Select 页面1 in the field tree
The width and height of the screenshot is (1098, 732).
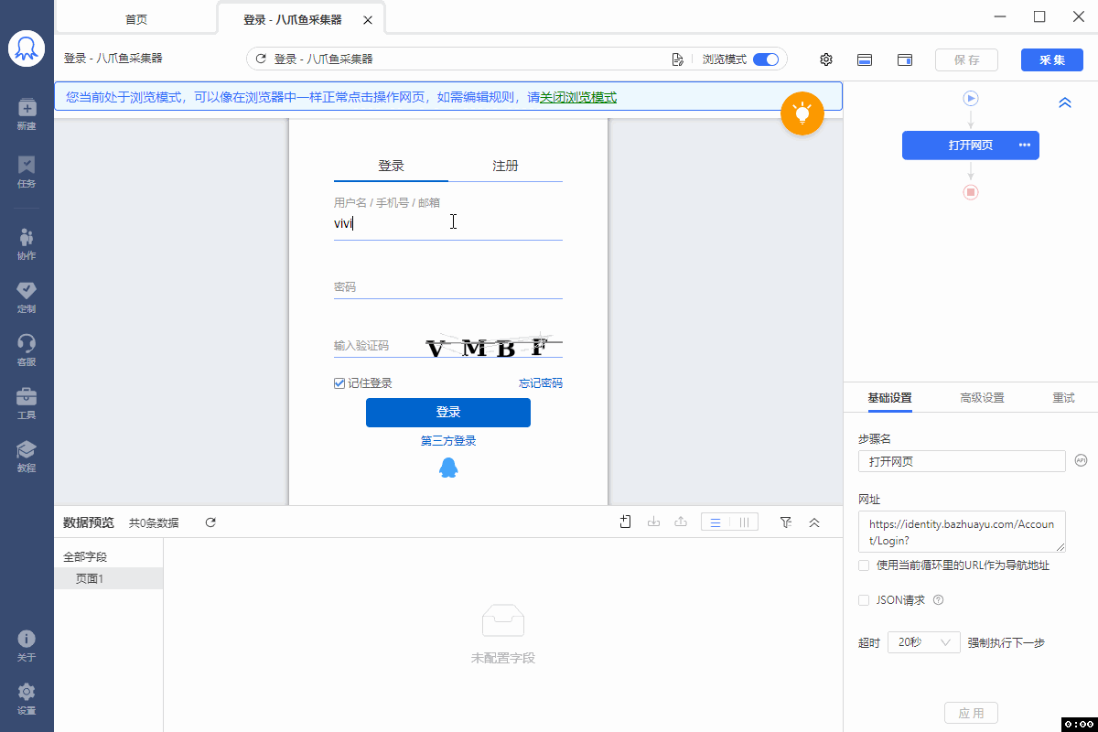click(109, 578)
